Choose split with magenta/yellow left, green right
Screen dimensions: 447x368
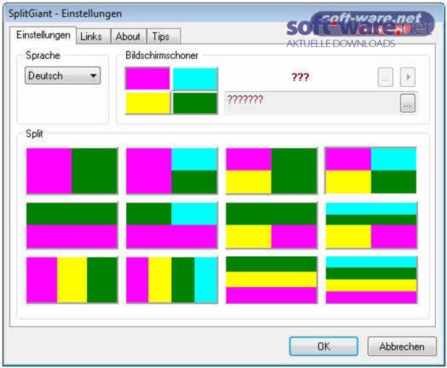[271, 171]
